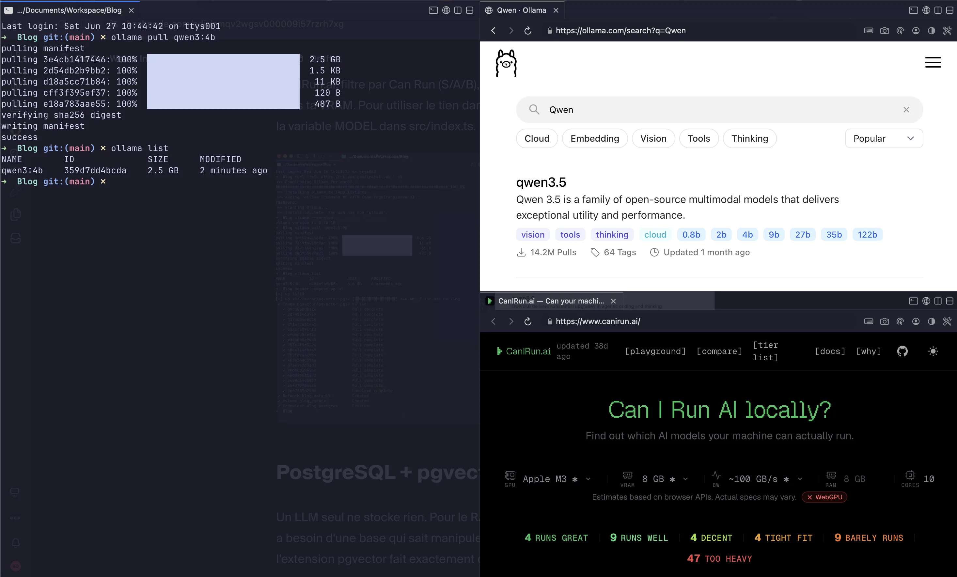Reload the ollama.com page
Viewport: 957px width, 577px height.
point(528,30)
